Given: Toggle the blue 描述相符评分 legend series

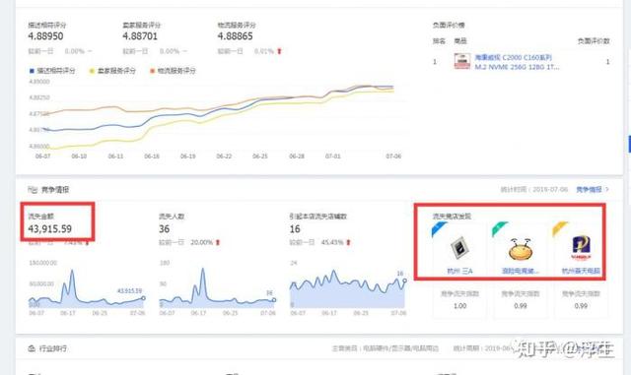Looking at the screenshot, I should [52, 71].
